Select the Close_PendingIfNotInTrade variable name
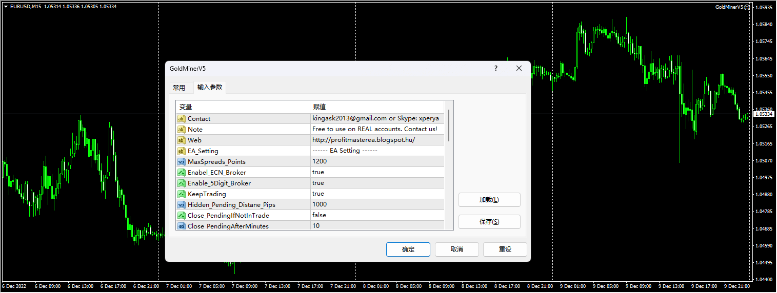Screen dimensions: 777x293 [228, 216]
